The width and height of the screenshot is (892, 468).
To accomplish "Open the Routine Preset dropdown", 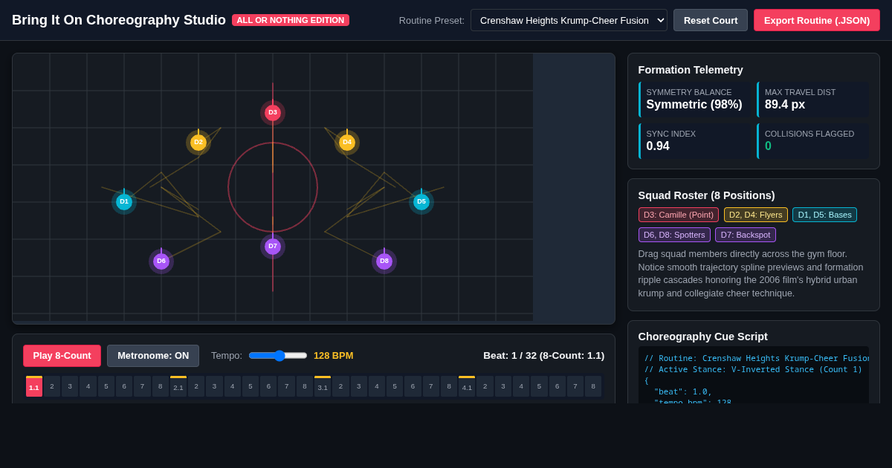I will pos(569,20).
